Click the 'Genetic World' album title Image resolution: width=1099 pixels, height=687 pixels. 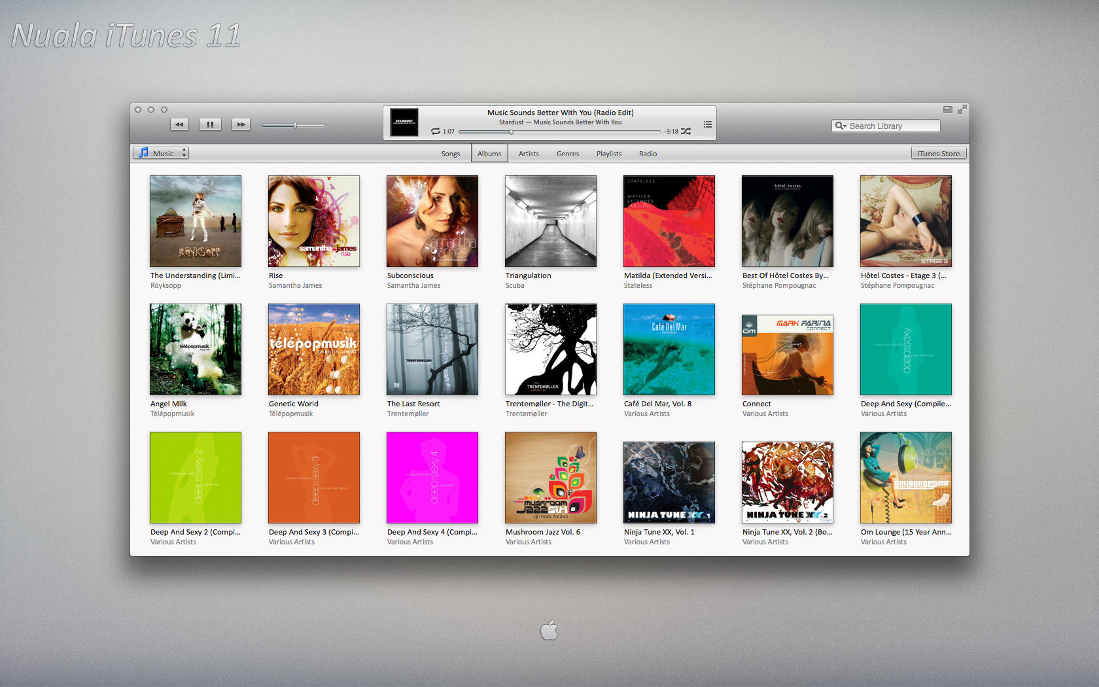(293, 404)
